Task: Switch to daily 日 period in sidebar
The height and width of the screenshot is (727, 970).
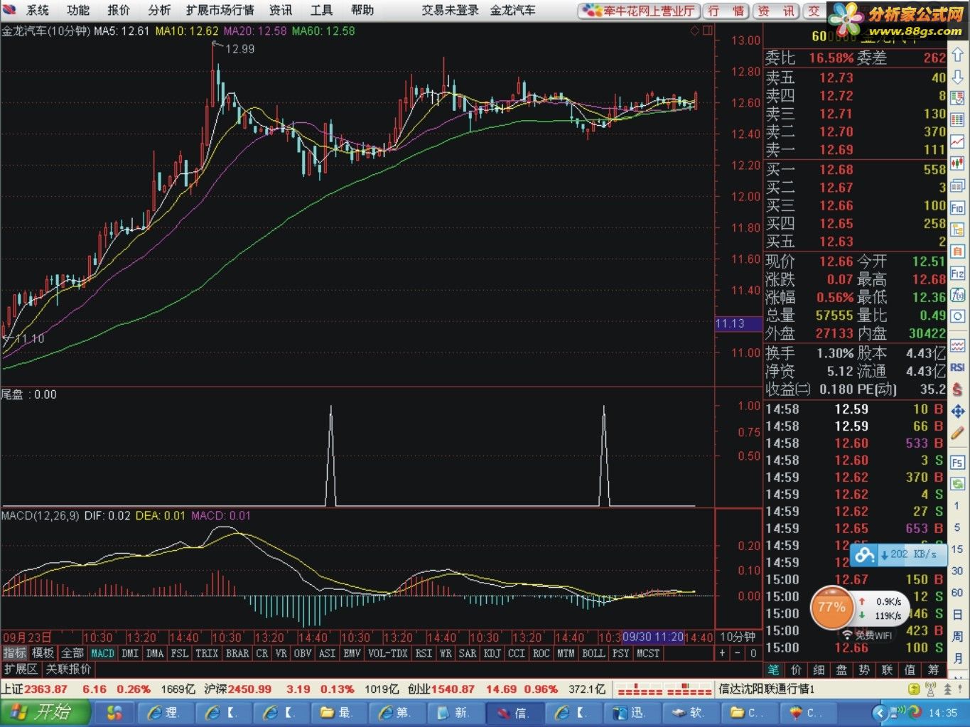Action: tap(957, 615)
